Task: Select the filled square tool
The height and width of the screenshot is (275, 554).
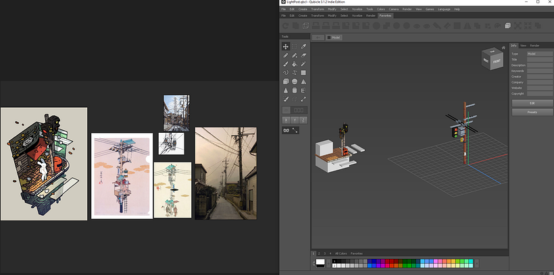Action: [303, 73]
